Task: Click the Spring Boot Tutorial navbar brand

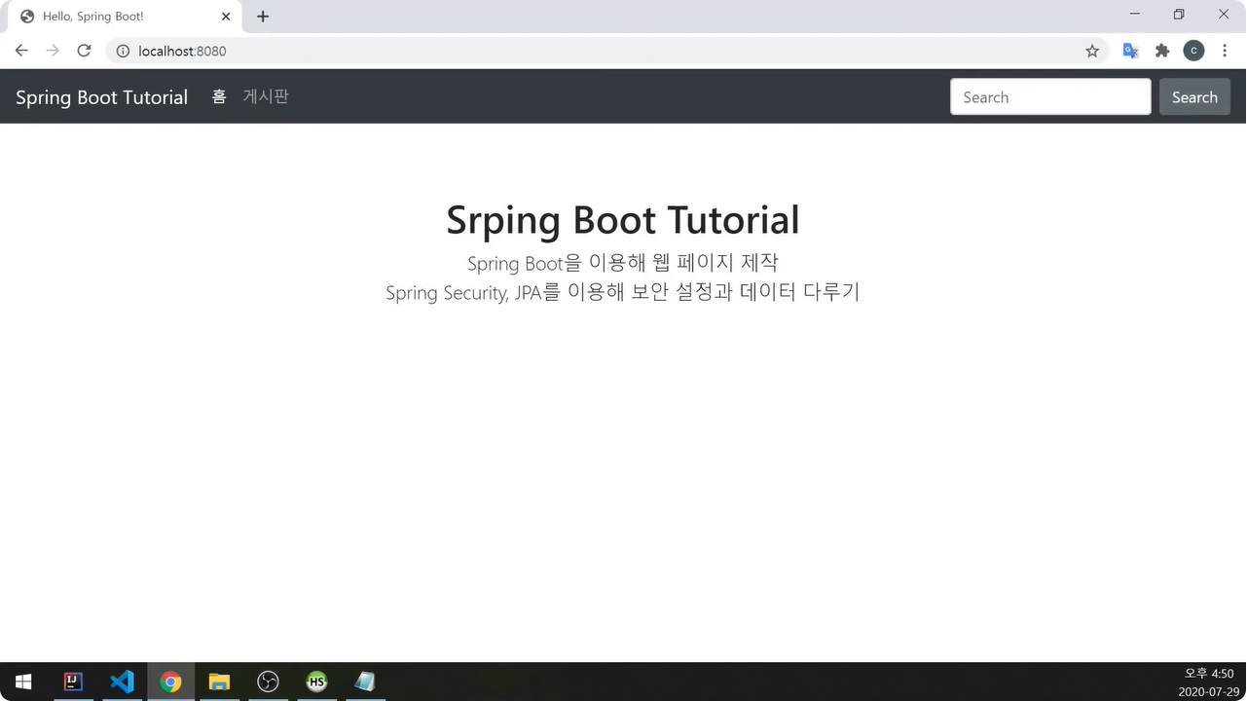Action: pyautogui.click(x=101, y=97)
